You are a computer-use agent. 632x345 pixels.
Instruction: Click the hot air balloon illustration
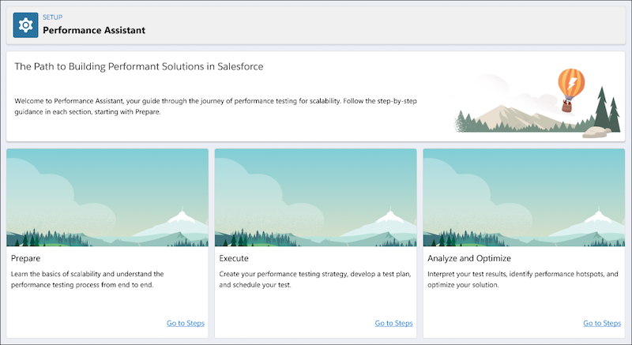(570, 87)
